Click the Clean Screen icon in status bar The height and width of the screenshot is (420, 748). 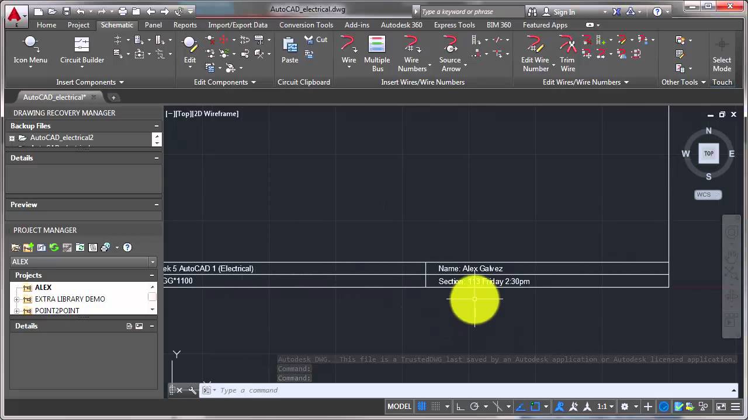tap(721, 407)
